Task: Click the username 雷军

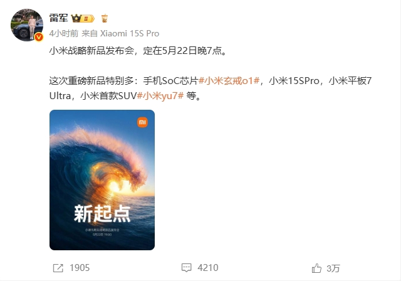Action: [58, 18]
